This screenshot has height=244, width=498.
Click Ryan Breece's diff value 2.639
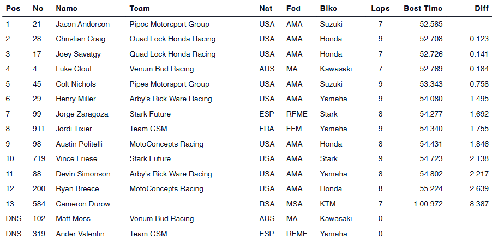(479, 189)
